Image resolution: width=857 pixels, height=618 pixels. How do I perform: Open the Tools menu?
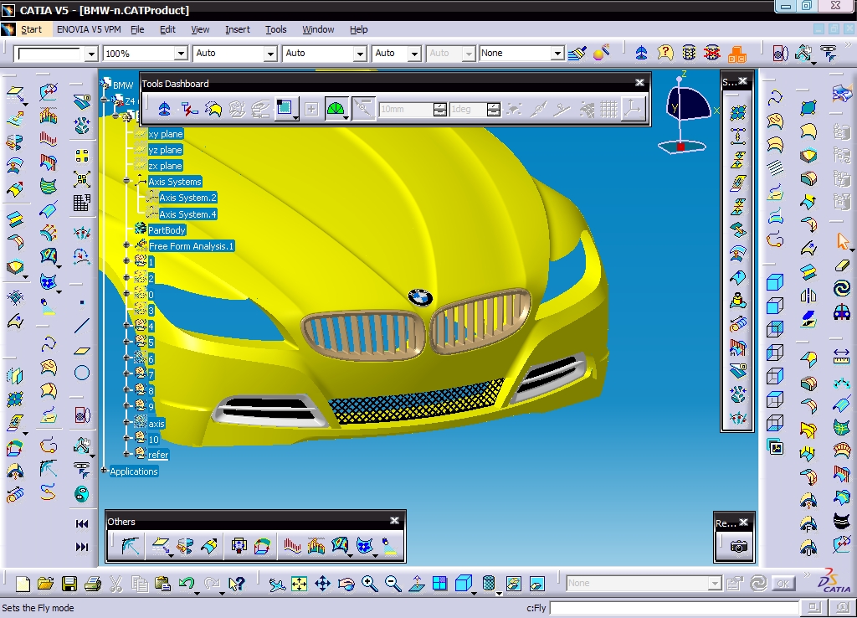[x=276, y=29]
